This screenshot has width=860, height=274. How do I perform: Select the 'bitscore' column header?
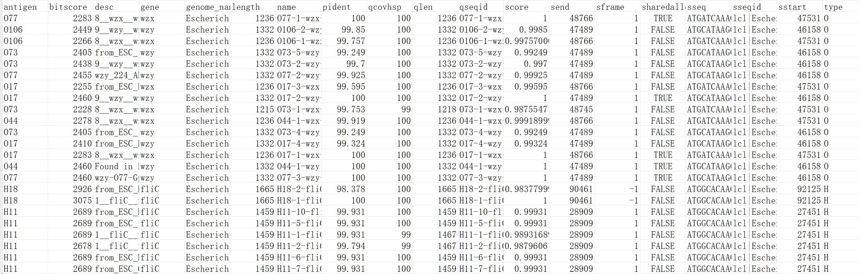[68, 7]
